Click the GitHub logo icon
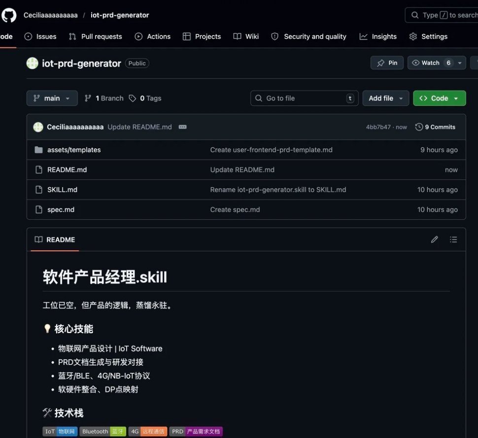 (8, 14)
